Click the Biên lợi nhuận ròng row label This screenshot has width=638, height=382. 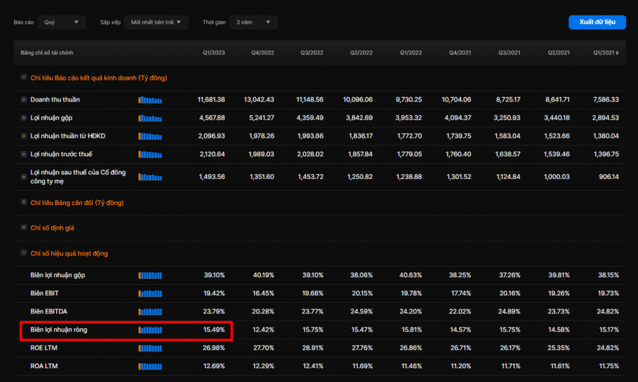tap(59, 330)
